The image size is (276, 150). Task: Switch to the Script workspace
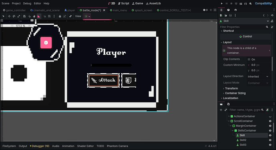[124, 3]
